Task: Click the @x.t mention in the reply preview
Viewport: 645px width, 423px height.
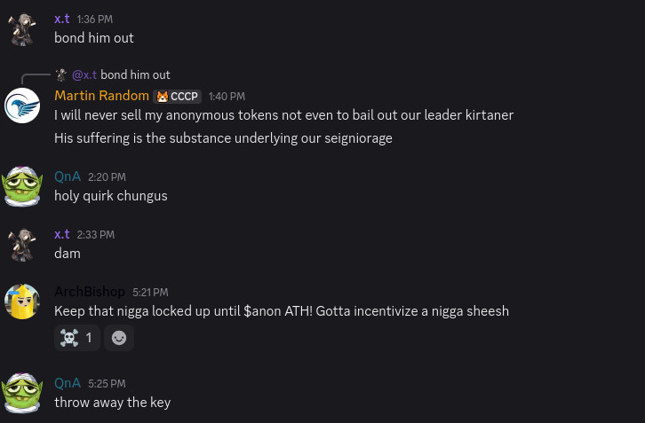Action: point(84,75)
